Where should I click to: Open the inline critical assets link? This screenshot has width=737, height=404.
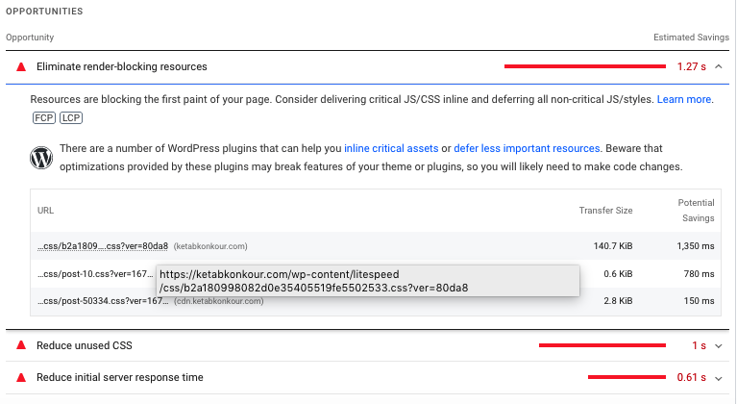tap(391, 148)
